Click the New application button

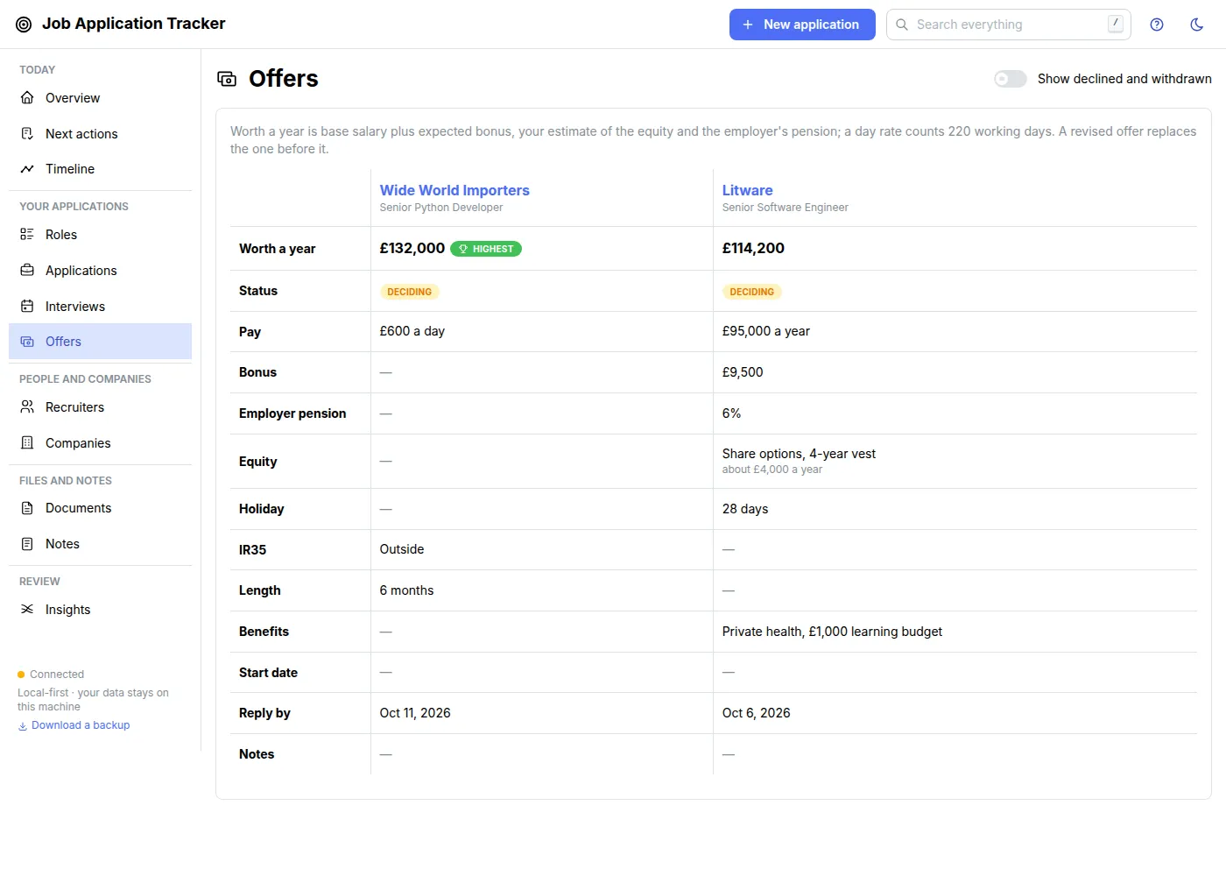tap(802, 25)
